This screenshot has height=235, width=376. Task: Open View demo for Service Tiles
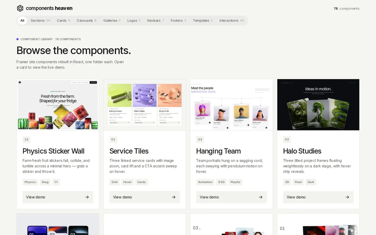click(x=145, y=197)
